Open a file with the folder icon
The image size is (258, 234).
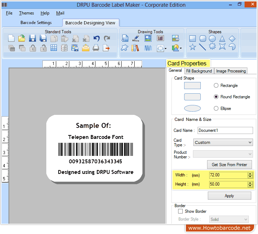pyautogui.click(x=22, y=38)
